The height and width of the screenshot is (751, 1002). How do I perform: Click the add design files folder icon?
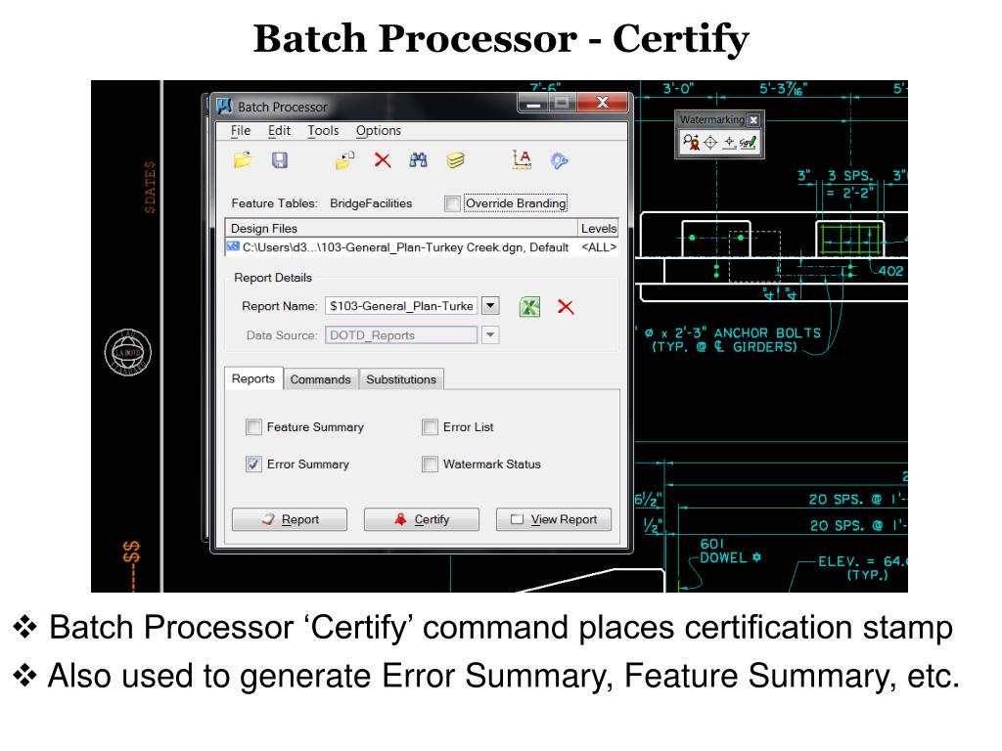(345, 159)
